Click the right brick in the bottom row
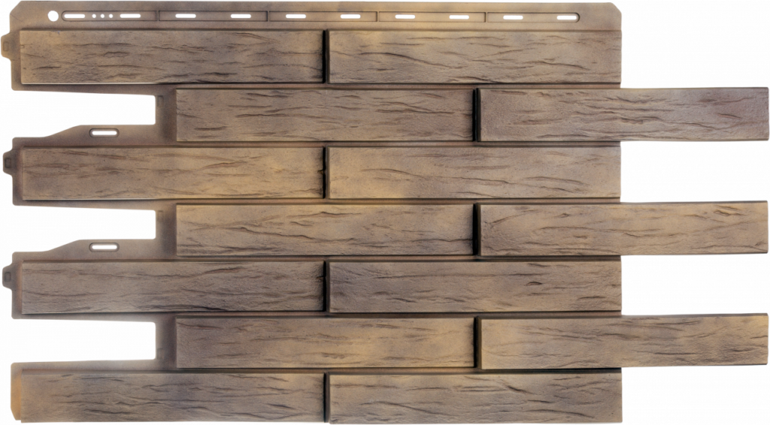 point(475,397)
